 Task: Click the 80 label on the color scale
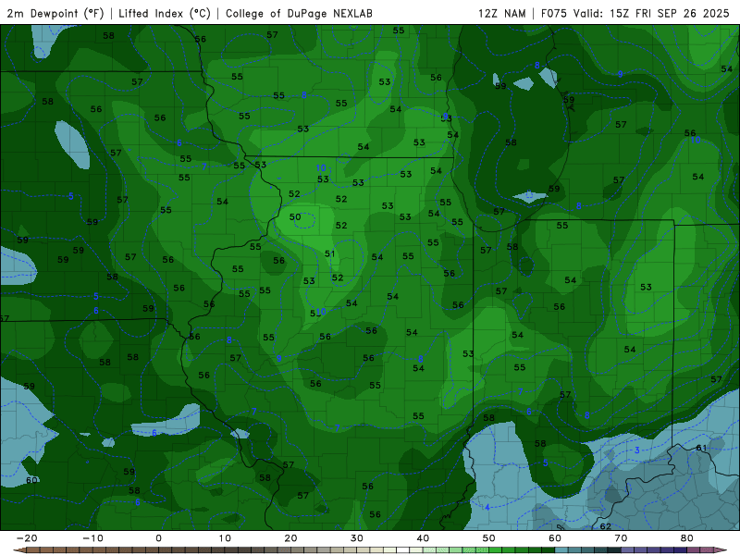coord(687,538)
